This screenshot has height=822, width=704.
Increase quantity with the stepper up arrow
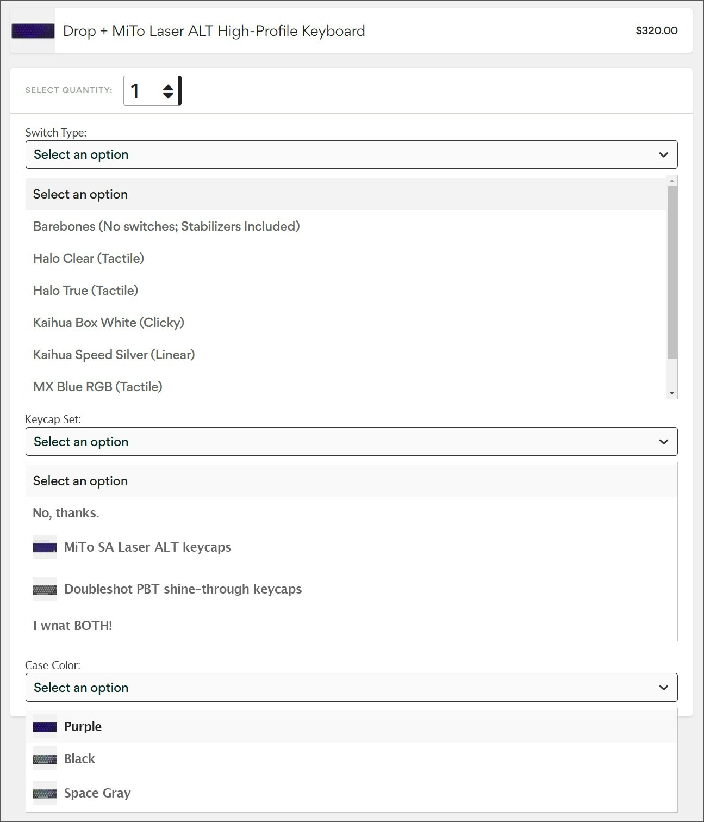point(168,86)
